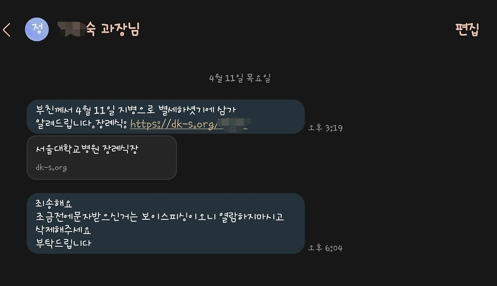Click the '4월 11일 목요일' date separator
The image size is (497, 286).
coord(240,78)
